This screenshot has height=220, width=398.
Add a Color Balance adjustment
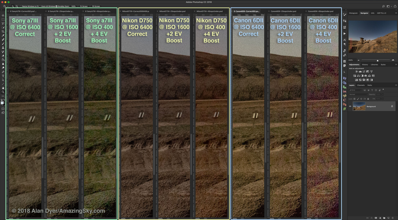point(358,76)
